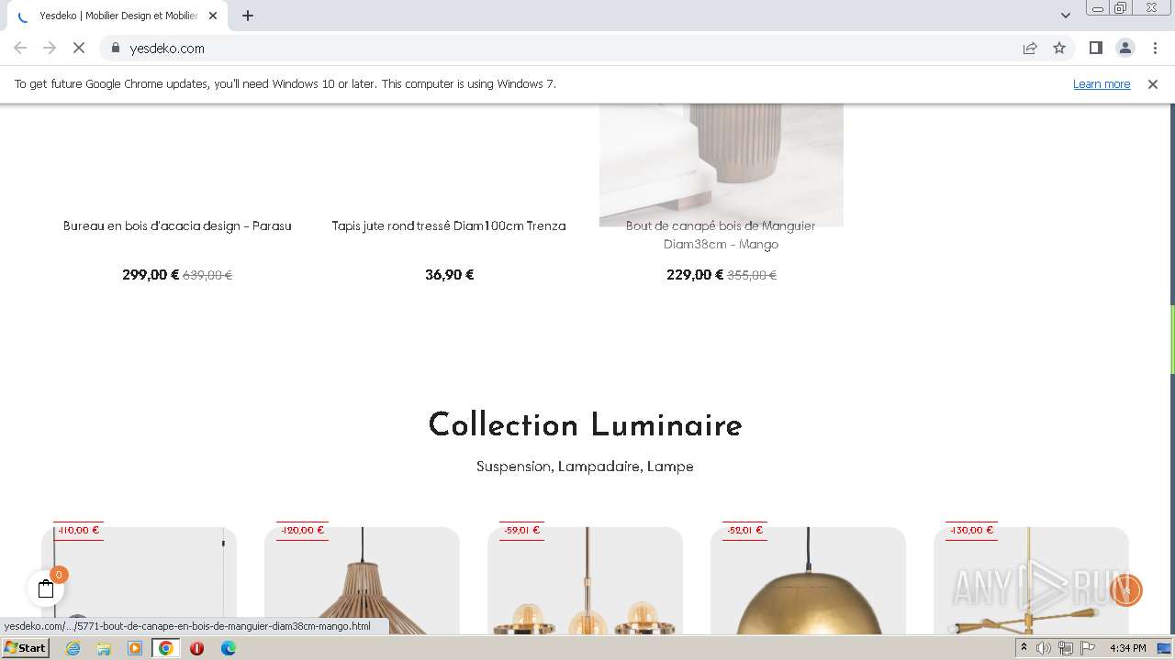Open the Chrome profile avatar menu
1175x660 pixels.
1125,48
